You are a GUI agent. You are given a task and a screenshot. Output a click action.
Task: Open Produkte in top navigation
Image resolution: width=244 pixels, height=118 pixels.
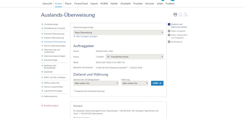(138, 4)
